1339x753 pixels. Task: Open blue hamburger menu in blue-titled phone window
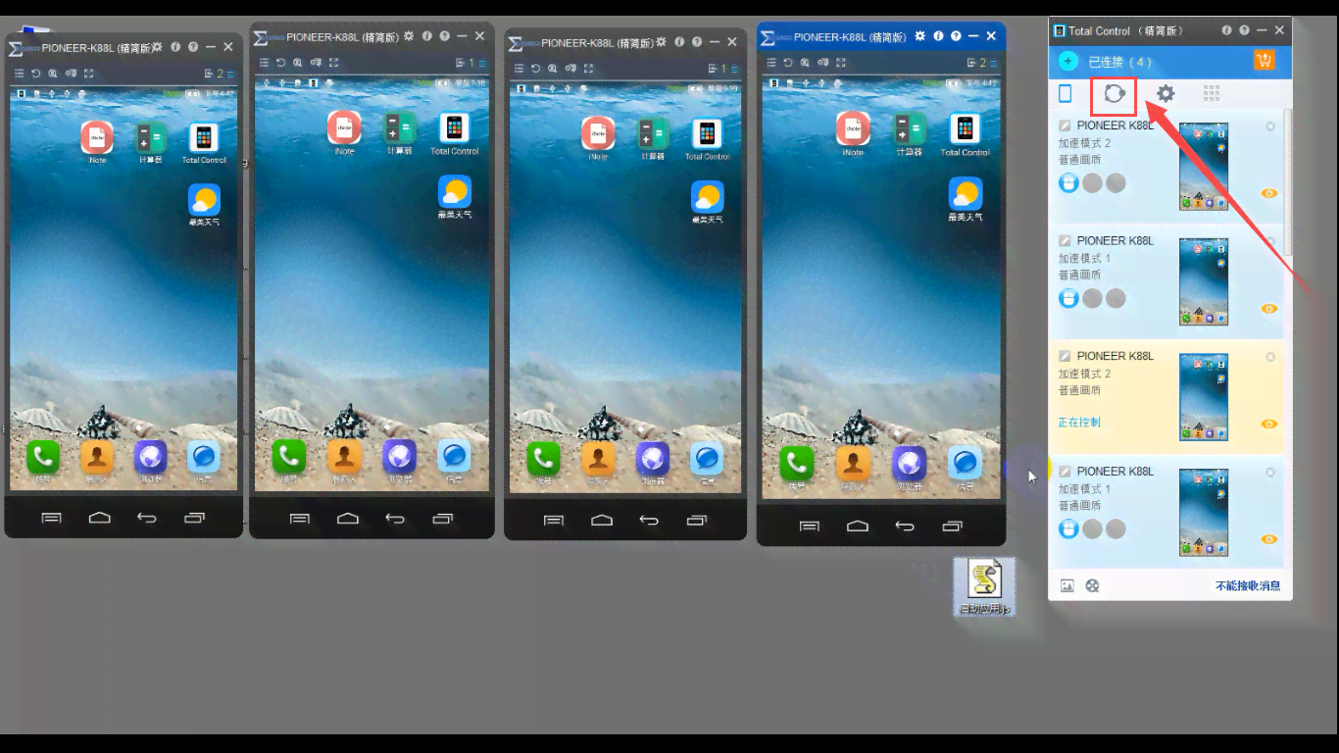click(995, 63)
